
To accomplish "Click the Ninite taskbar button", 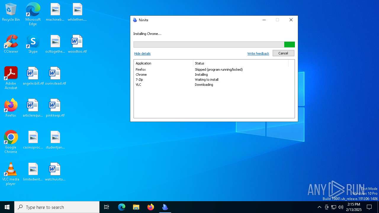I will point(165,207).
